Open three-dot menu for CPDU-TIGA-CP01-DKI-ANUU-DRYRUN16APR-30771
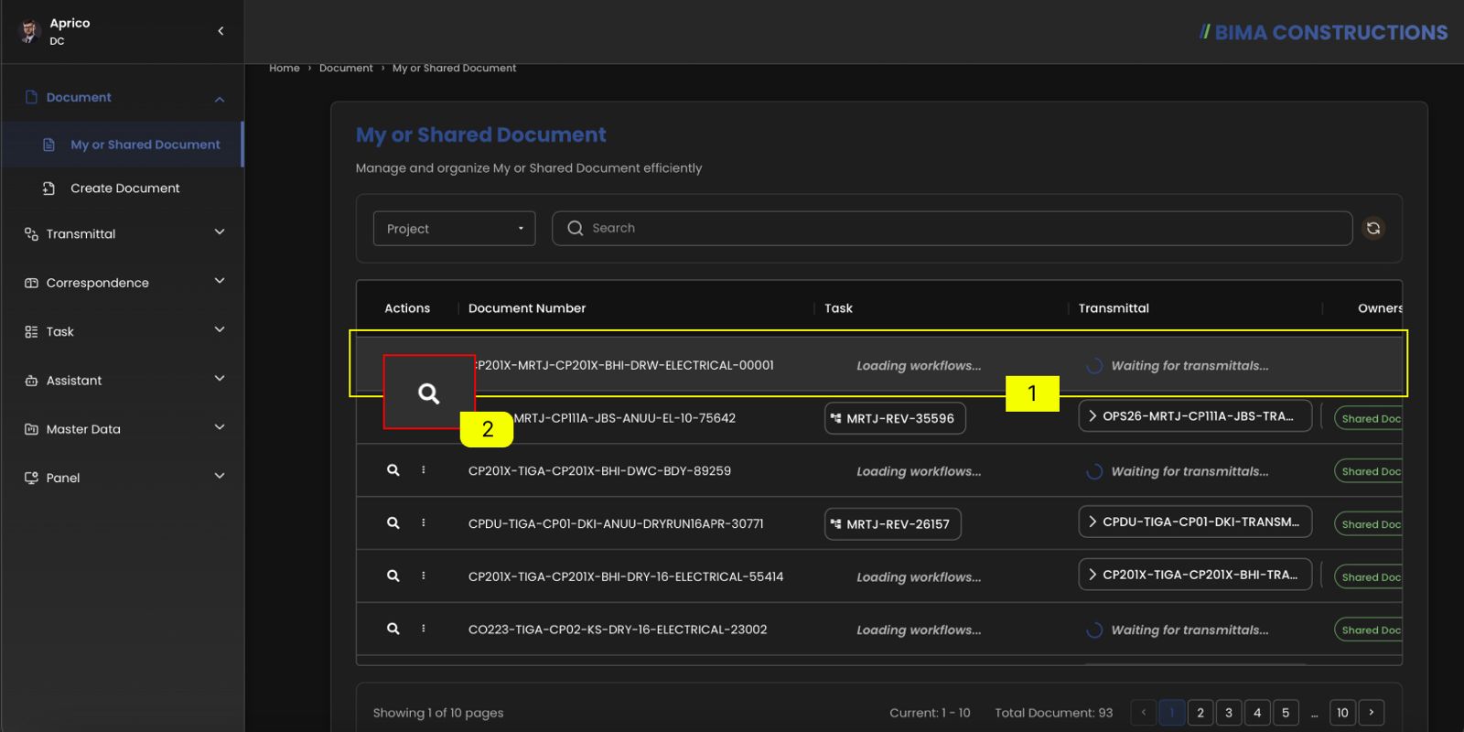 (424, 523)
